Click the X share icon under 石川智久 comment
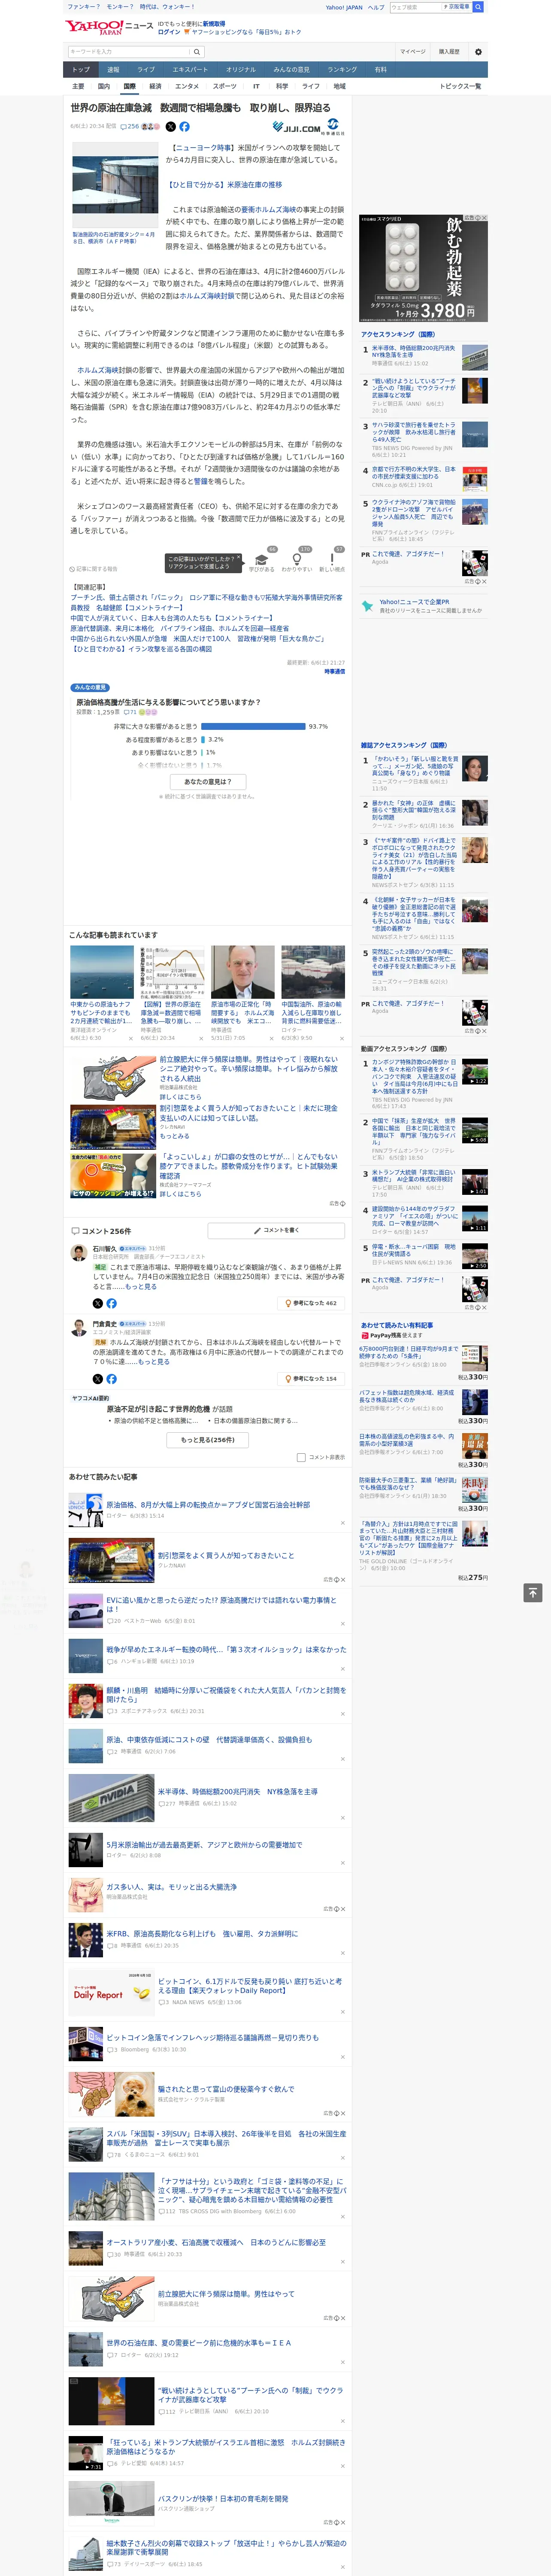This screenshot has height=2576, width=551. [x=97, y=1303]
